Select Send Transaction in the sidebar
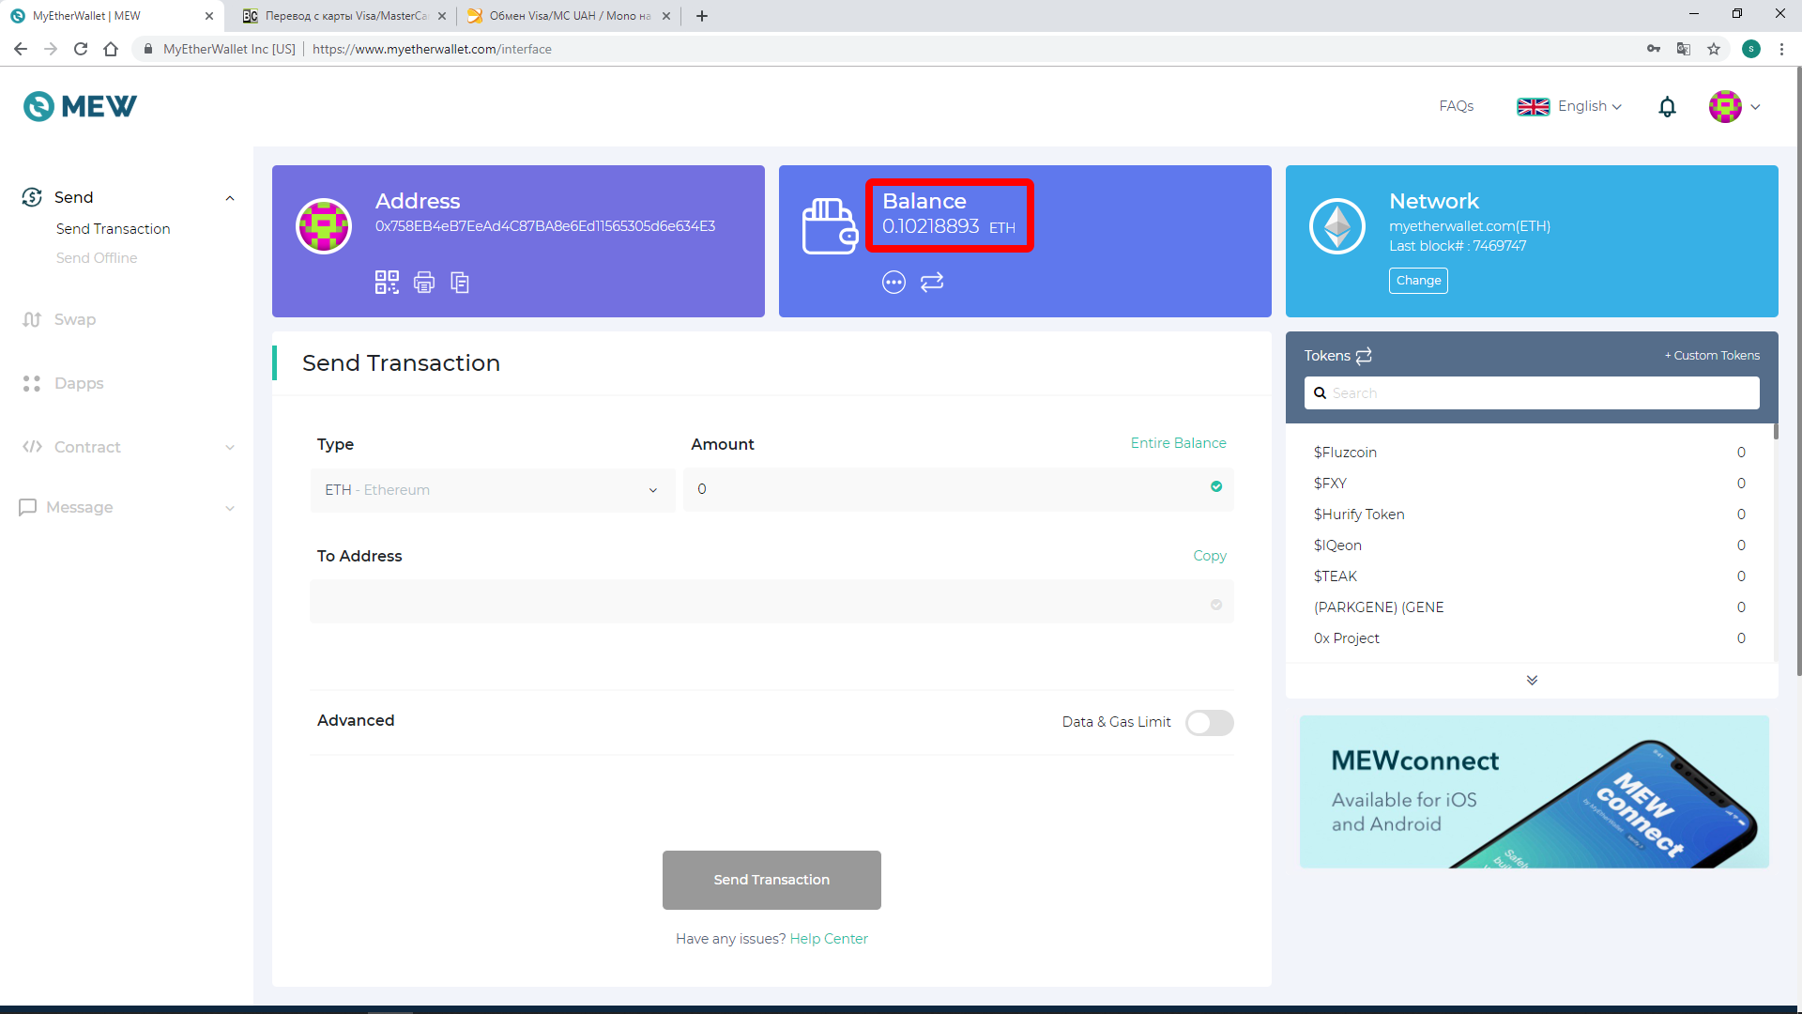Viewport: 1802px width, 1014px height. tap(113, 229)
